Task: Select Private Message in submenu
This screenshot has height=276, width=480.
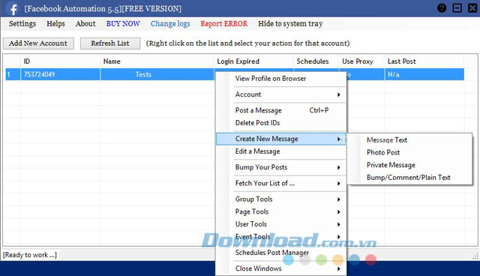Action: click(410, 165)
